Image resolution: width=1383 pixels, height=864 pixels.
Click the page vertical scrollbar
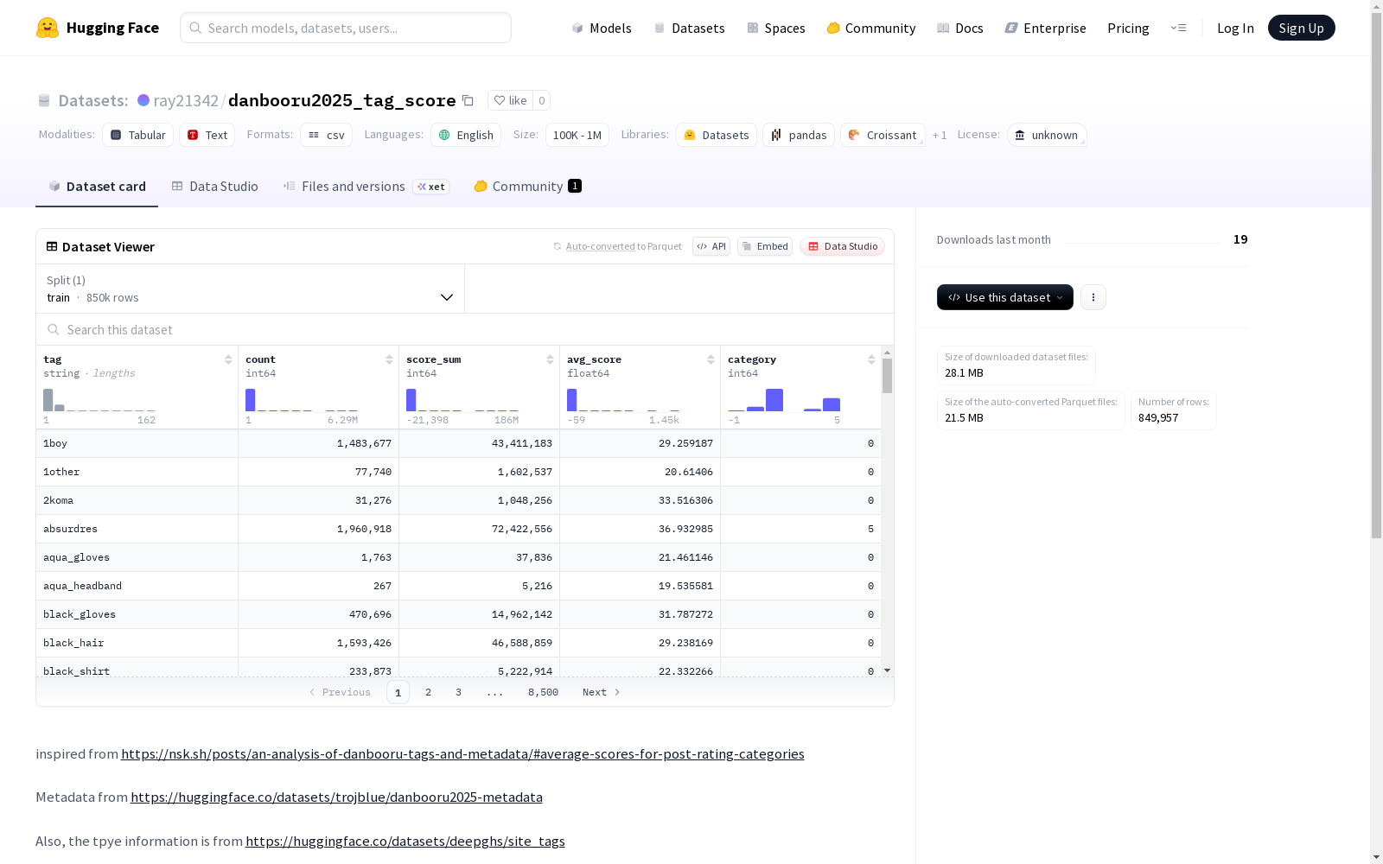click(x=1376, y=275)
